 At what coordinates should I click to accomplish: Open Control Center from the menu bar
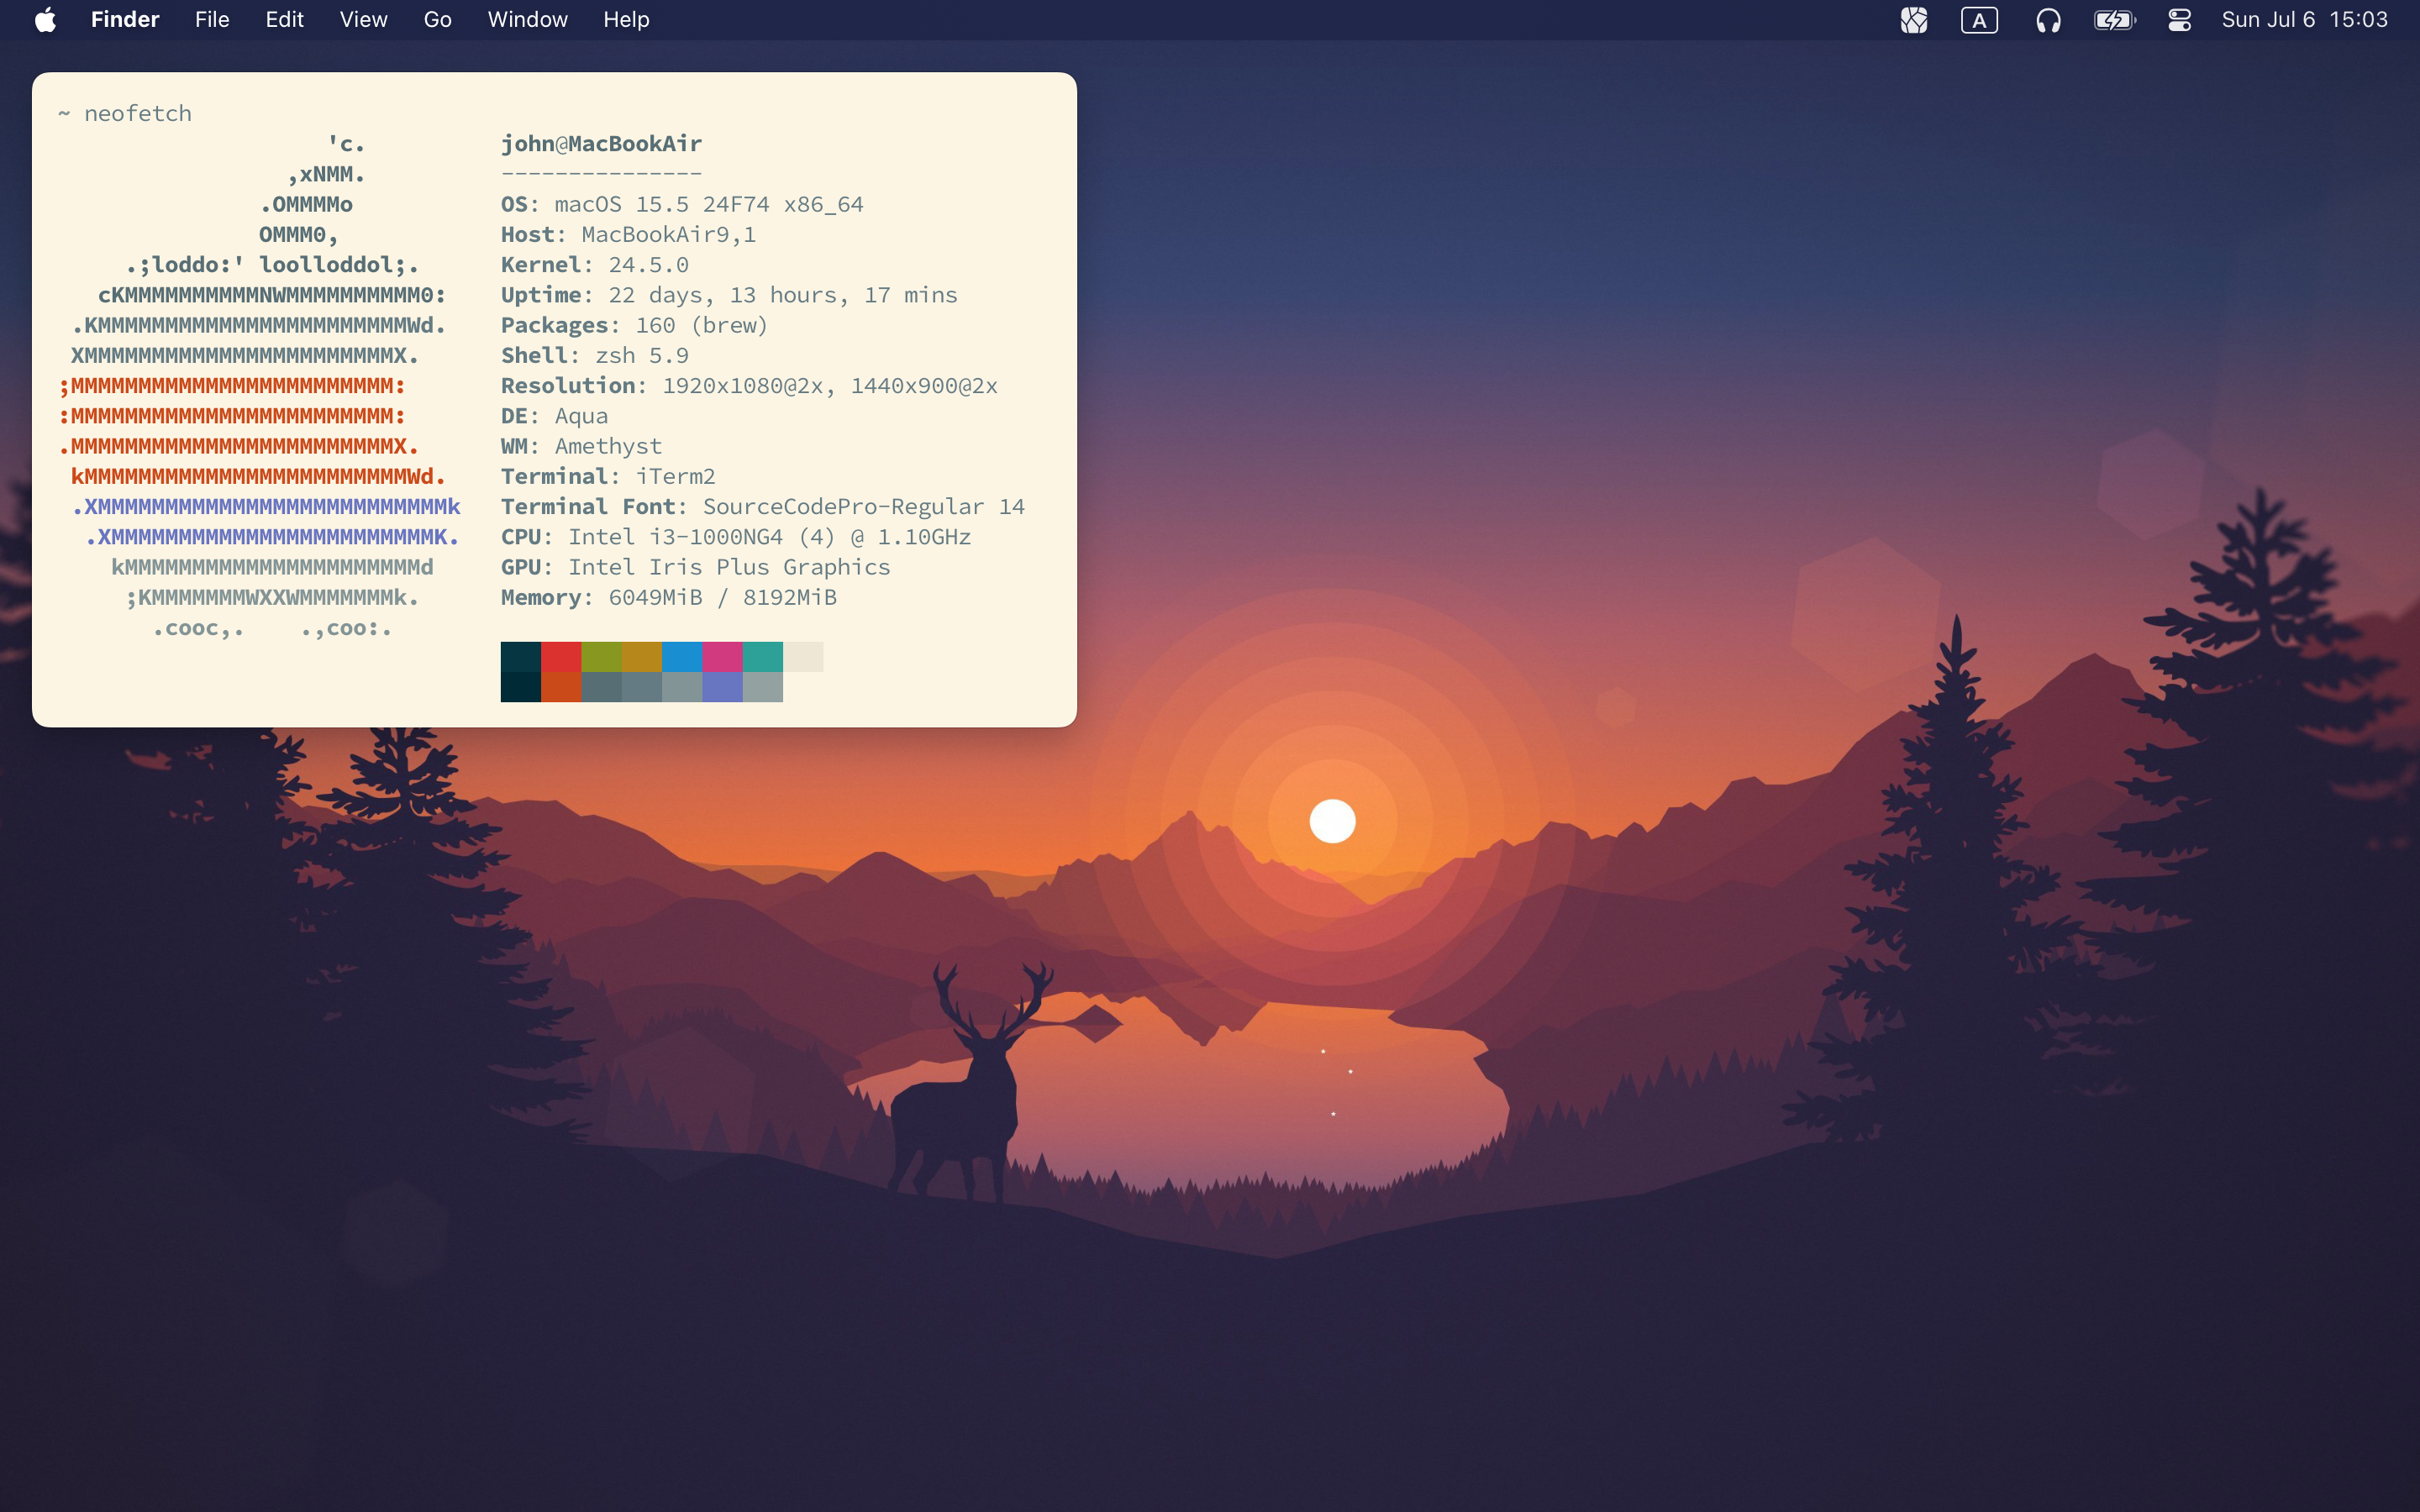2180,19
